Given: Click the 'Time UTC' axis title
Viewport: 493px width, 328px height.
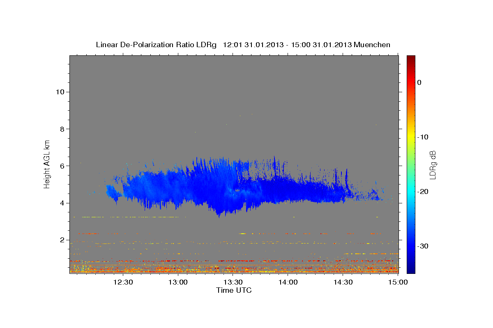Looking at the screenshot, I should (234, 290).
